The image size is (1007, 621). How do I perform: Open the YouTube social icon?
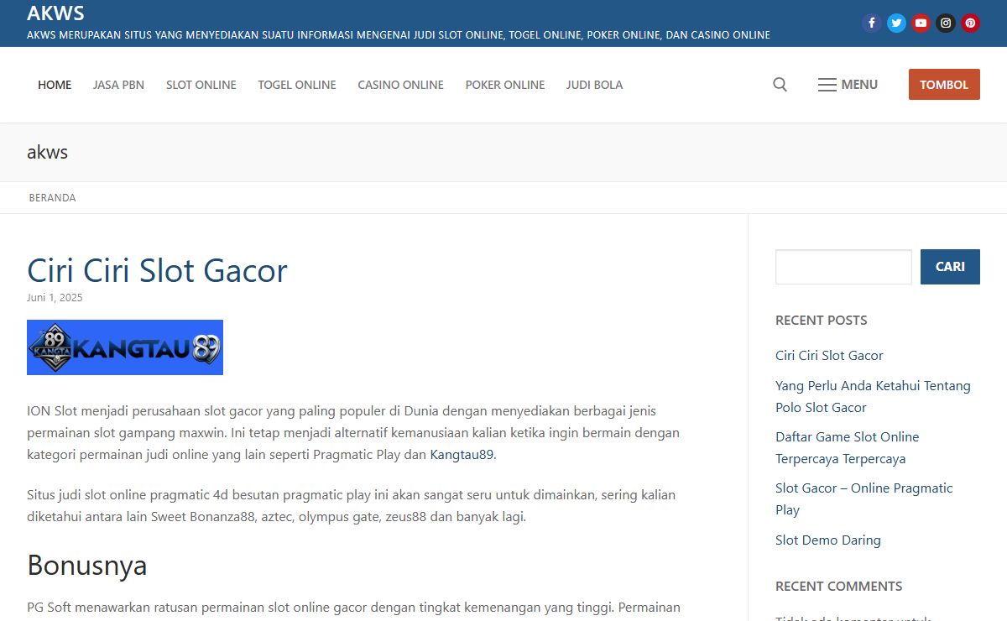click(x=921, y=23)
